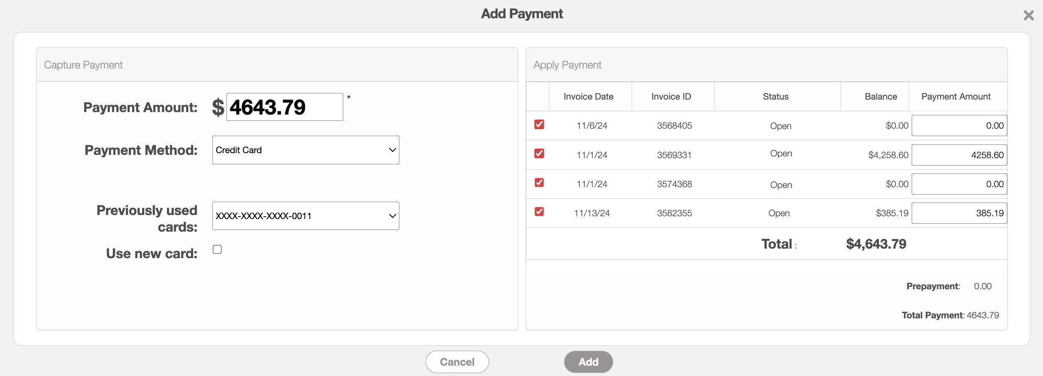
Task: Click the Invoice ID column header
Action: (x=671, y=97)
